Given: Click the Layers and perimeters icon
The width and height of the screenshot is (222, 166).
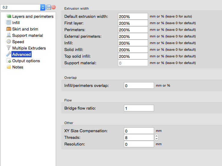Looking at the screenshot, I should pos(9,16).
